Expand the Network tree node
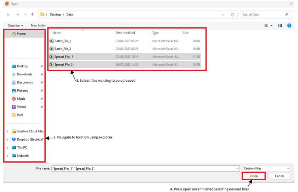This screenshot has height=192, width=298. tap(7, 156)
